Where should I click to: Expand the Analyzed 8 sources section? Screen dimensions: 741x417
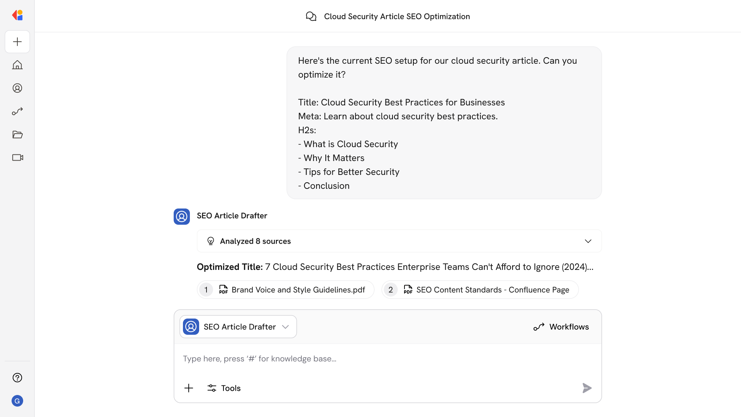tap(588, 241)
